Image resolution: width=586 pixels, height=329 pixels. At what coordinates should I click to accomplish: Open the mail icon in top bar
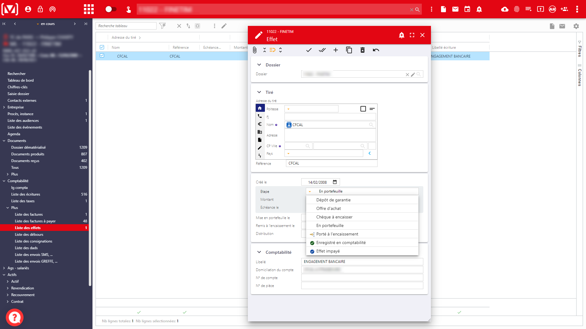pos(455,9)
